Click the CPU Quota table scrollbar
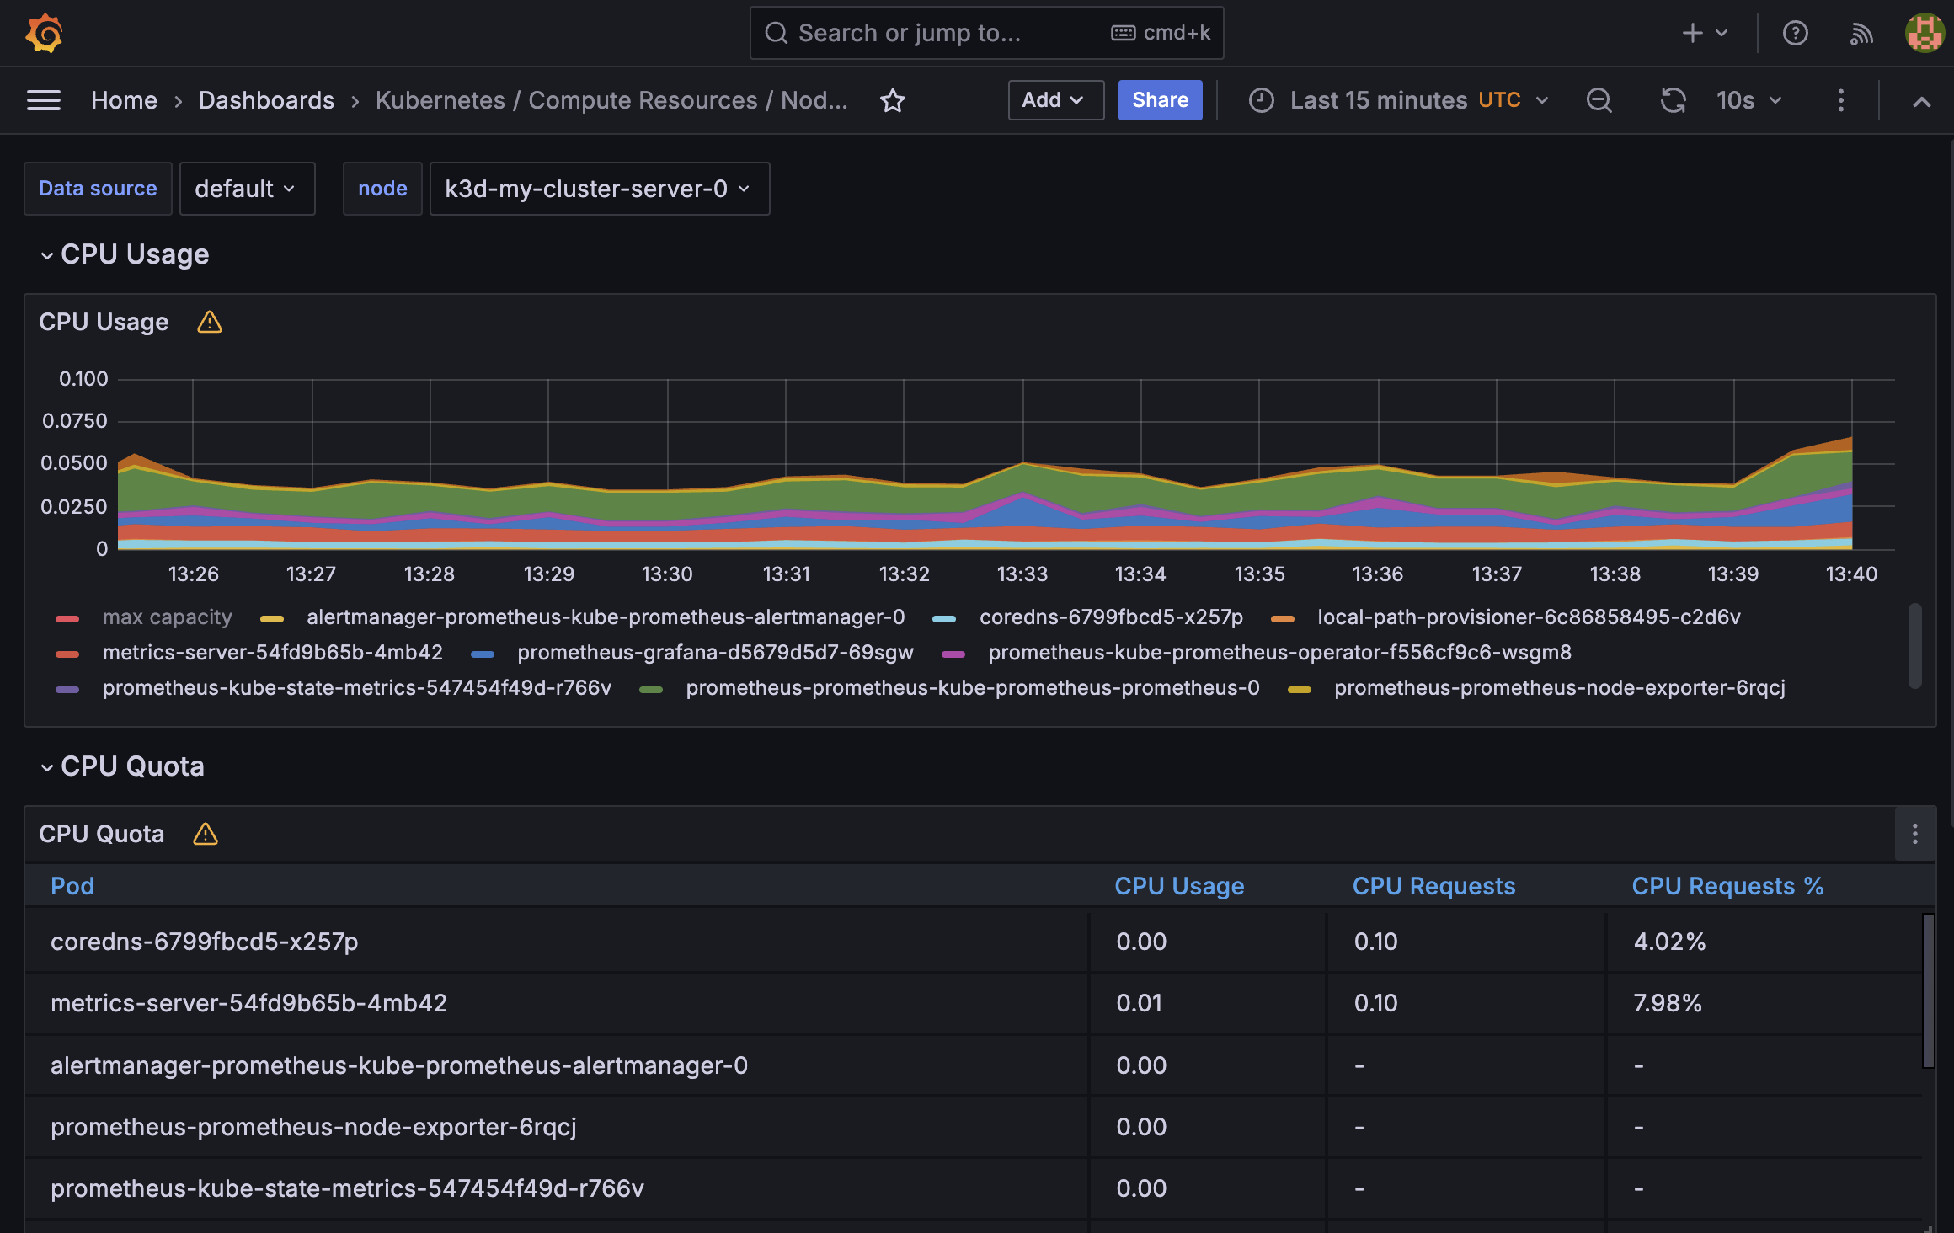The width and height of the screenshot is (1954, 1233). click(1928, 991)
